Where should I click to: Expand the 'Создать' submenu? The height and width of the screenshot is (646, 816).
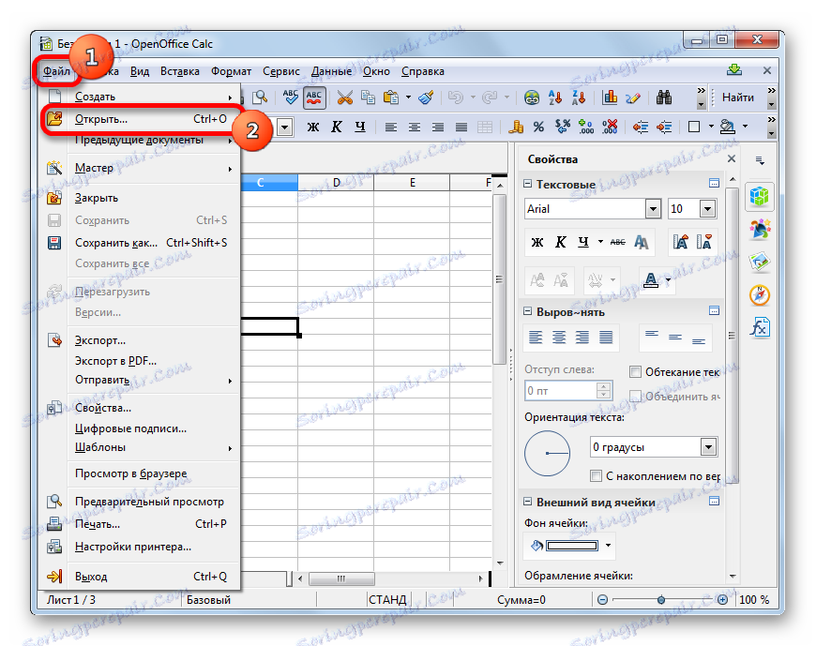coord(140,97)
